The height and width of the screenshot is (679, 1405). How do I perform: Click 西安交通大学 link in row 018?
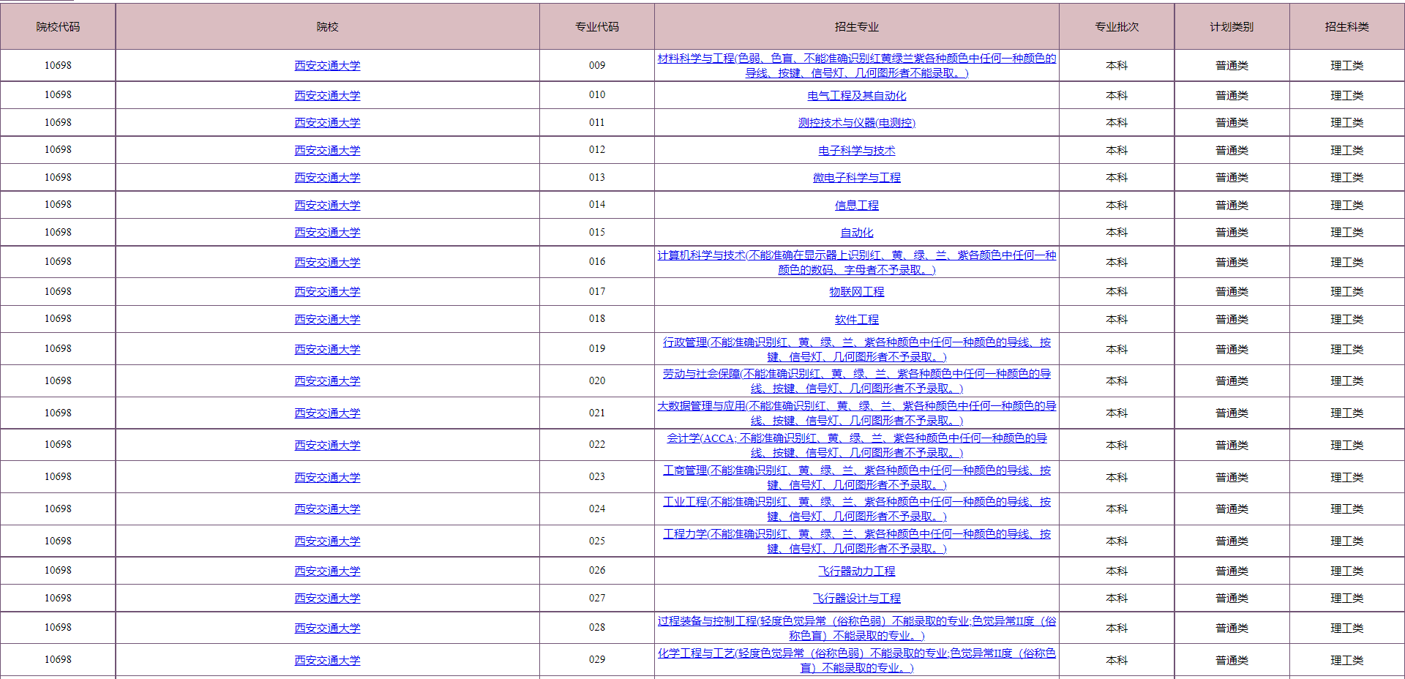(x=327, y=320)
